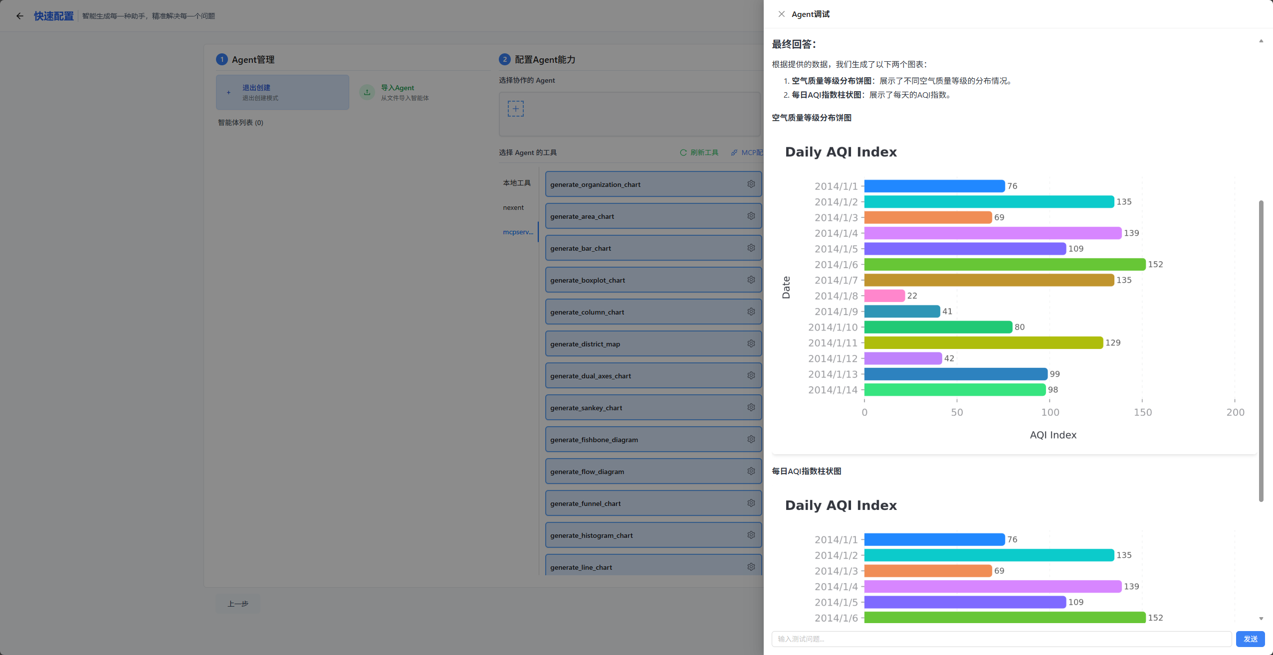Select the mcpserv... tool tab
1273x655 pixels.
(x=518, y=232)
